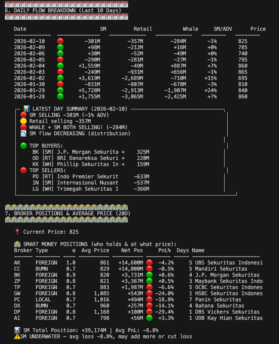This screenshot has height=344, width=279.
Task: Click the 'Retail' column header
Action: [x=143, y=29]
